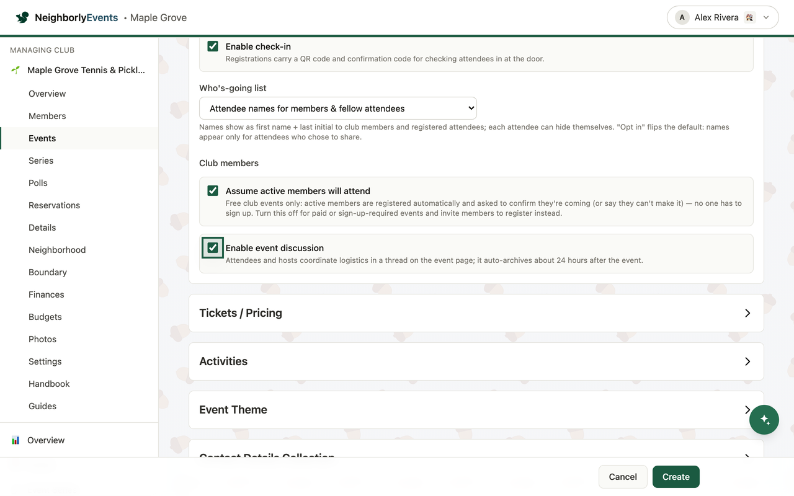Disable the Enable event discussion checkbox
The width and height of the screenshot is (794, 496).
213,247
